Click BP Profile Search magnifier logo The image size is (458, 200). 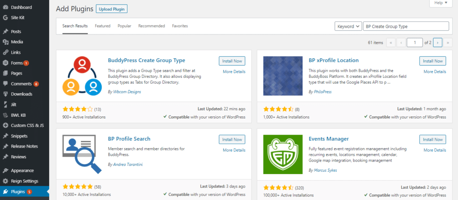[82, 154]
